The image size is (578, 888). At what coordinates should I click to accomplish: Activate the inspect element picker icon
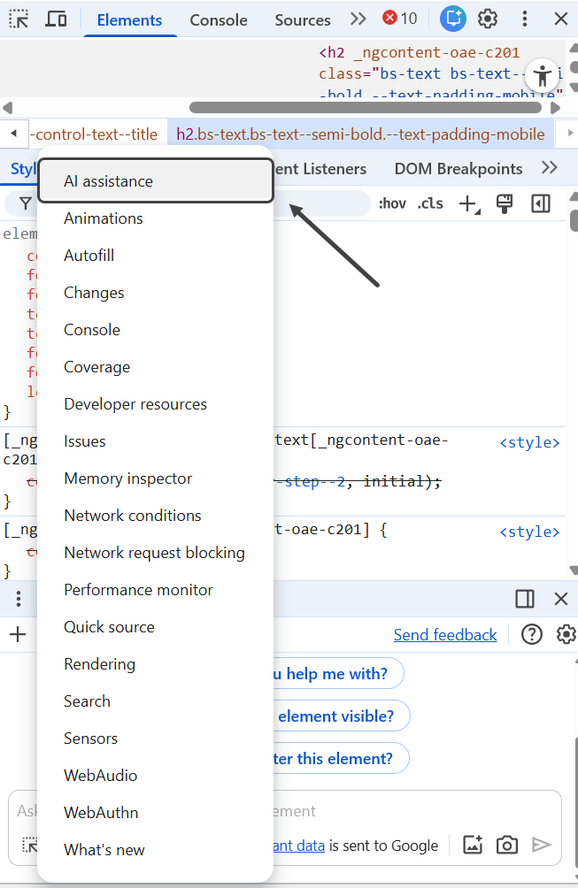point(19,19)
